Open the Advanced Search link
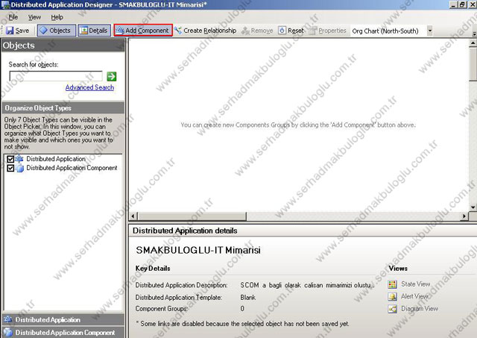This screenshot has width=477, height=338. pos(89,87)
